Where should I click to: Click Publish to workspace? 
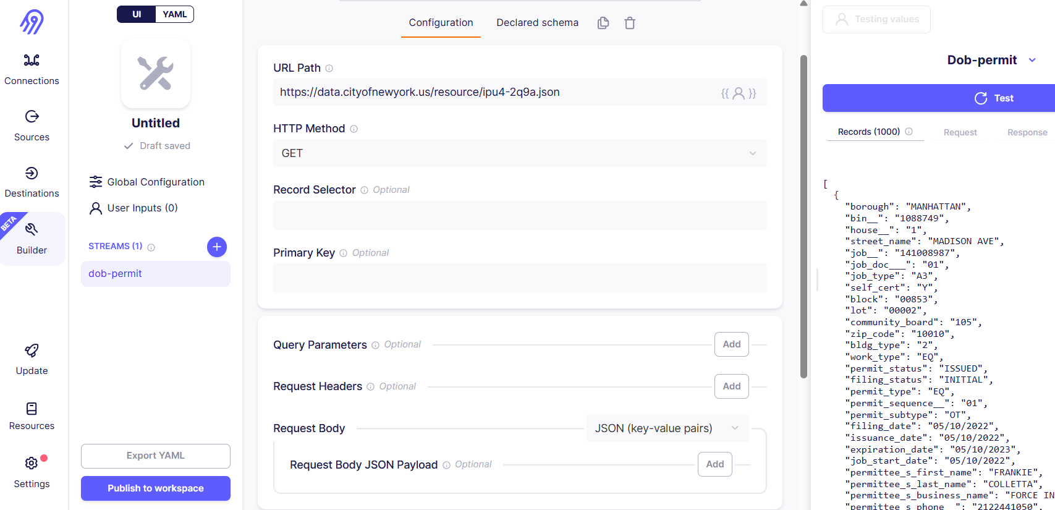156,488
